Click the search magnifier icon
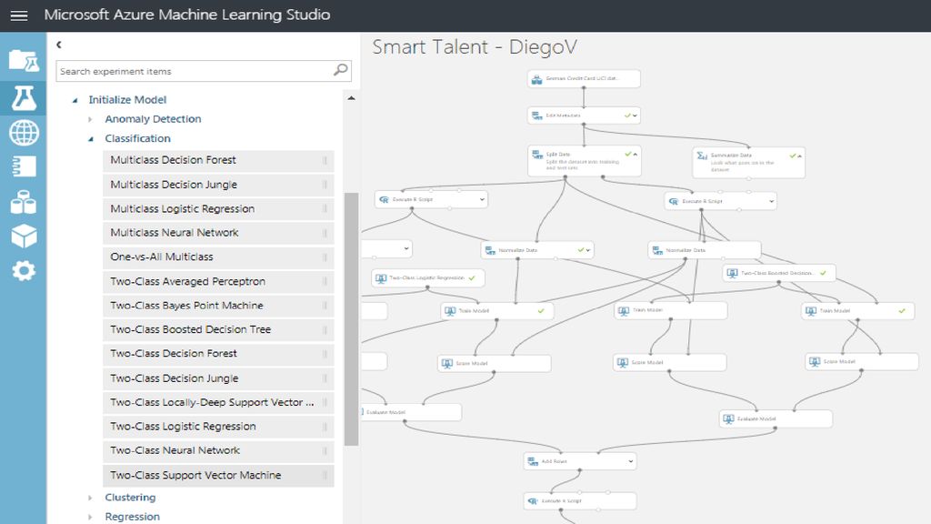The height and width of the screenshot is (524, 931). tap(341, 70)
